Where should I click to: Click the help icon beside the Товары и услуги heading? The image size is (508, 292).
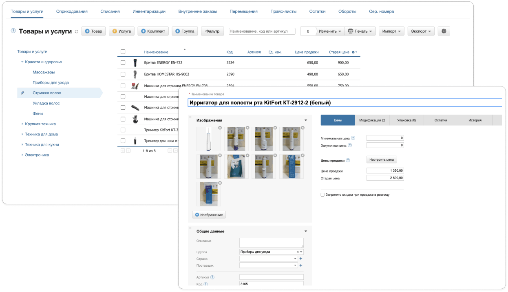(13, 31)
